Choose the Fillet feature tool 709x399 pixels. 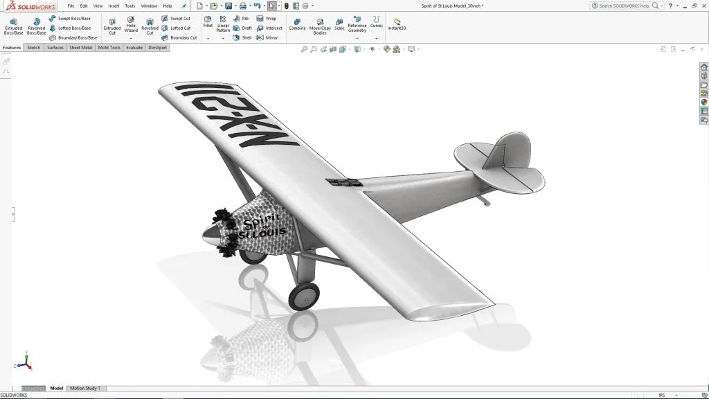coord(208,21)
